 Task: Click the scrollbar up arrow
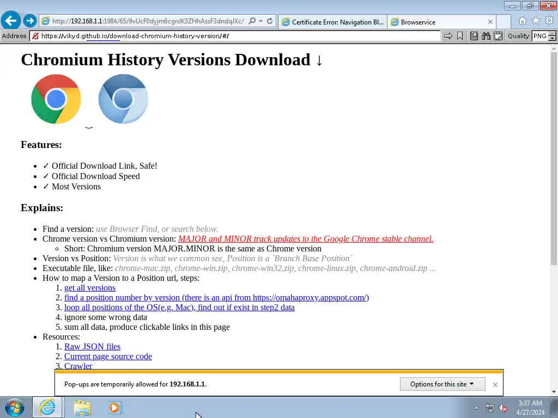click(554, 48)
